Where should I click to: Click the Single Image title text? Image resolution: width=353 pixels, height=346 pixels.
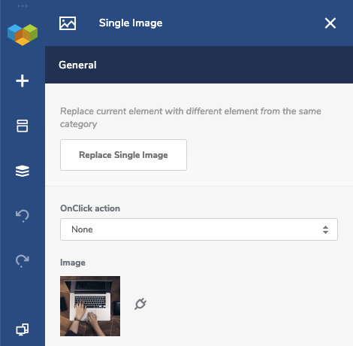pos(131,23)
